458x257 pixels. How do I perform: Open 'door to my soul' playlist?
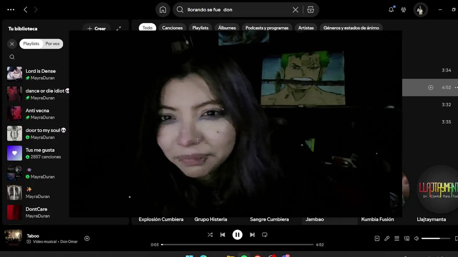coord(38,133)
